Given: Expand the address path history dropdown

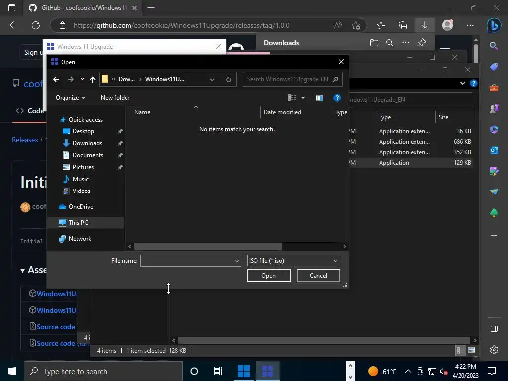Looking at the screenshot, I should point(212,80).
